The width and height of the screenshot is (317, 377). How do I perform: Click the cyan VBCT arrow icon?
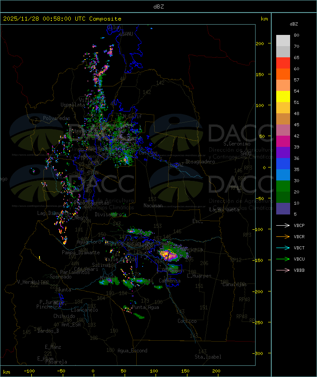coord(283,248)
